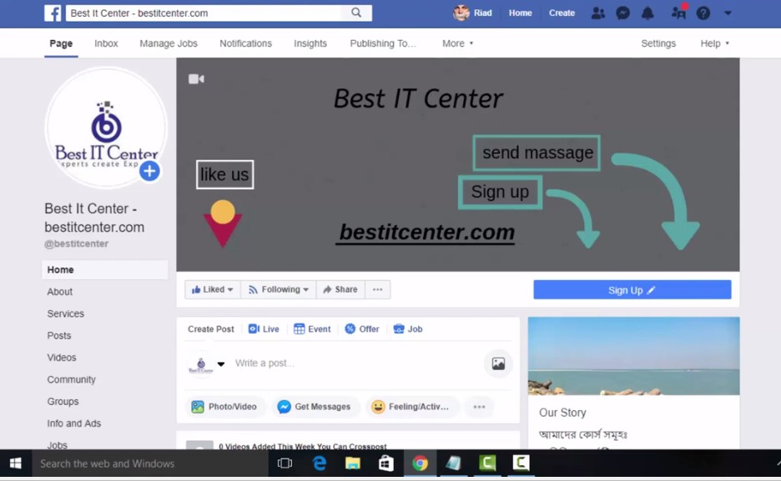Viewport: 781px width, 481px height.
Task: Start a Live video broadcast
Action: tap(264, 328)
